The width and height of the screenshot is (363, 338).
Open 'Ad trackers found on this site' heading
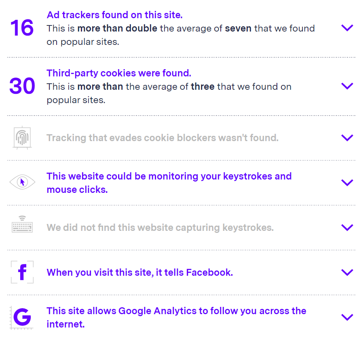pyautogui.click(x=114, y=15)
